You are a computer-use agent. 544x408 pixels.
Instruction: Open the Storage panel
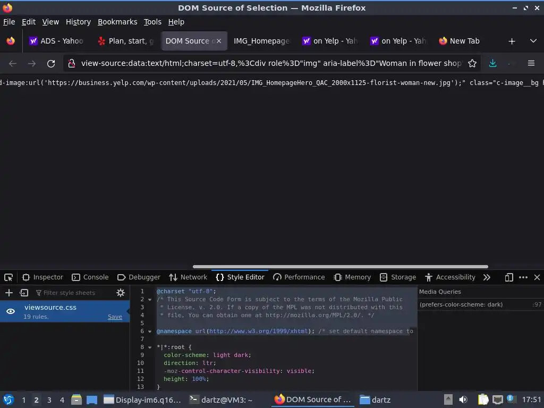(398, 277)
